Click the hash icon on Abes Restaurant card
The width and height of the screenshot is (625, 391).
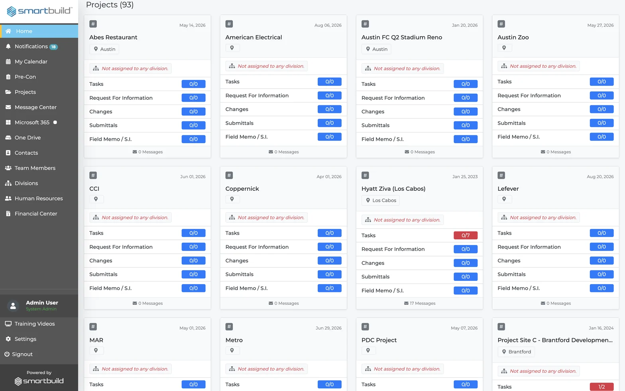click(x=93, y=24)
